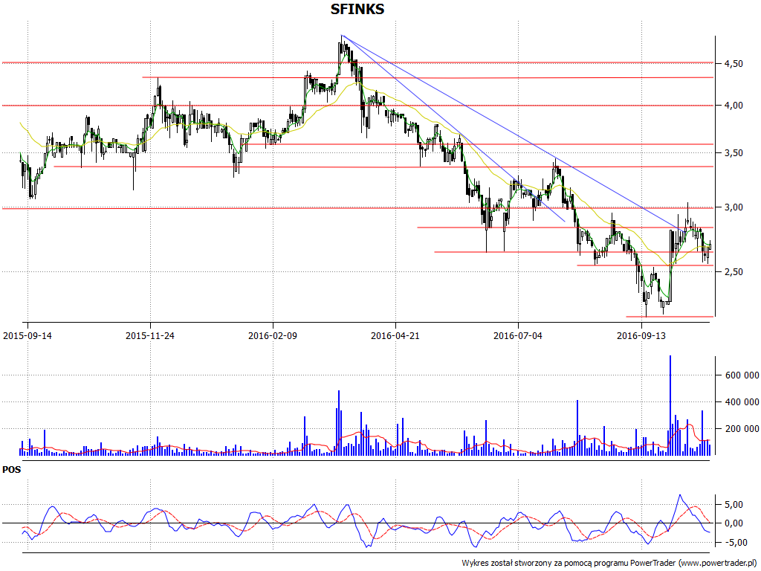This screenshot has width=761, height=571.
Task: Click the 400 000 volume axis label
Action: tap(742, 402)
